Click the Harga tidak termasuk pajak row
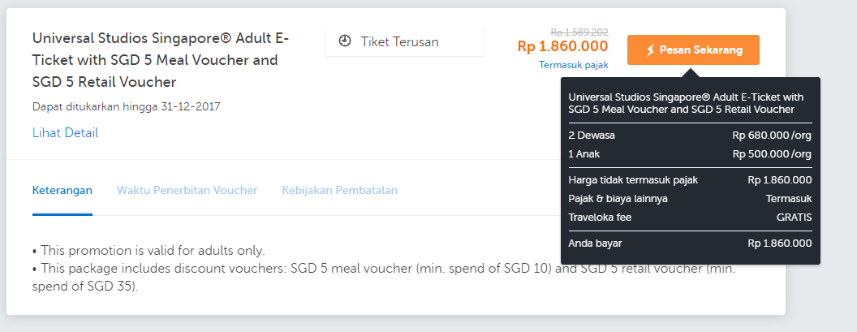 point(690,179)
